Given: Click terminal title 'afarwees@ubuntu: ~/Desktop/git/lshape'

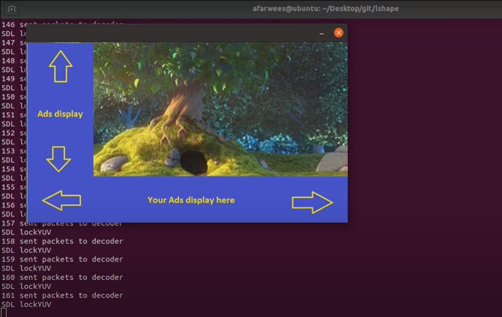Looking at the screenshot, I should click(325, 8).
